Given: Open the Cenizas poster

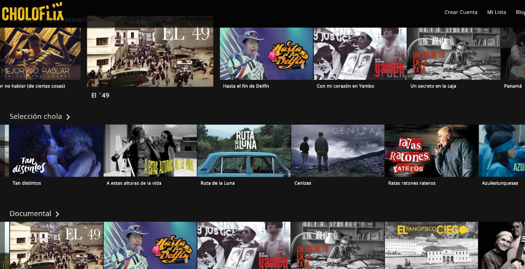Looking at the screenshot, I should [338, 151].
